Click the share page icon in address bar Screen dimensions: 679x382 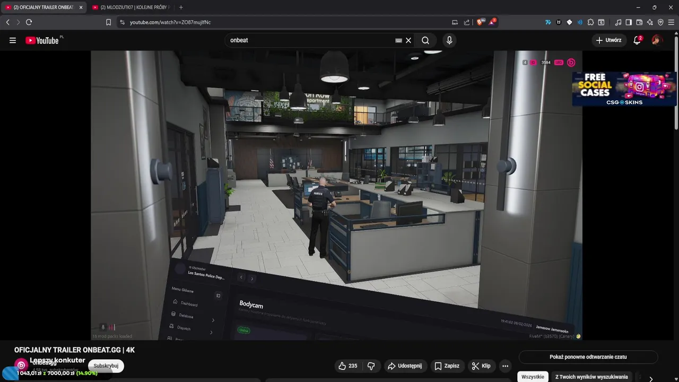tap(467, 22)
